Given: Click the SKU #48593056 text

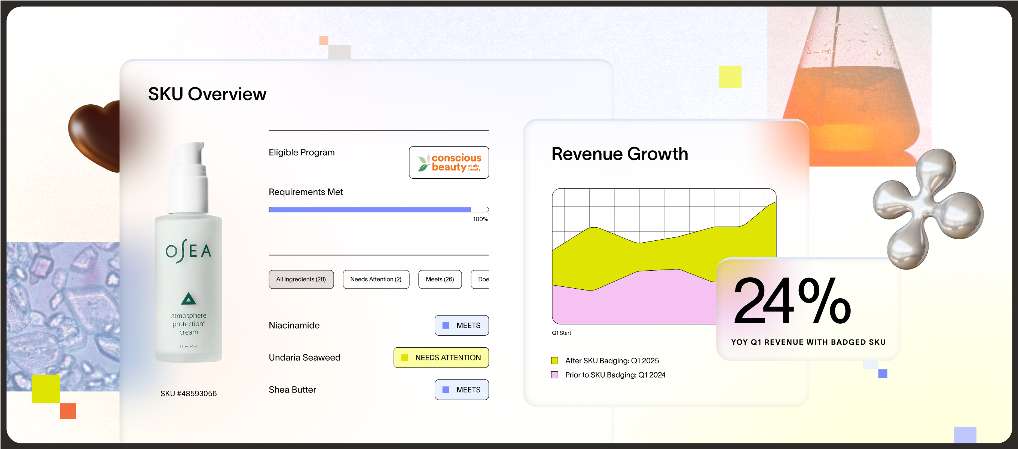Looking at the screenshot, I should (x=189, y=394).
